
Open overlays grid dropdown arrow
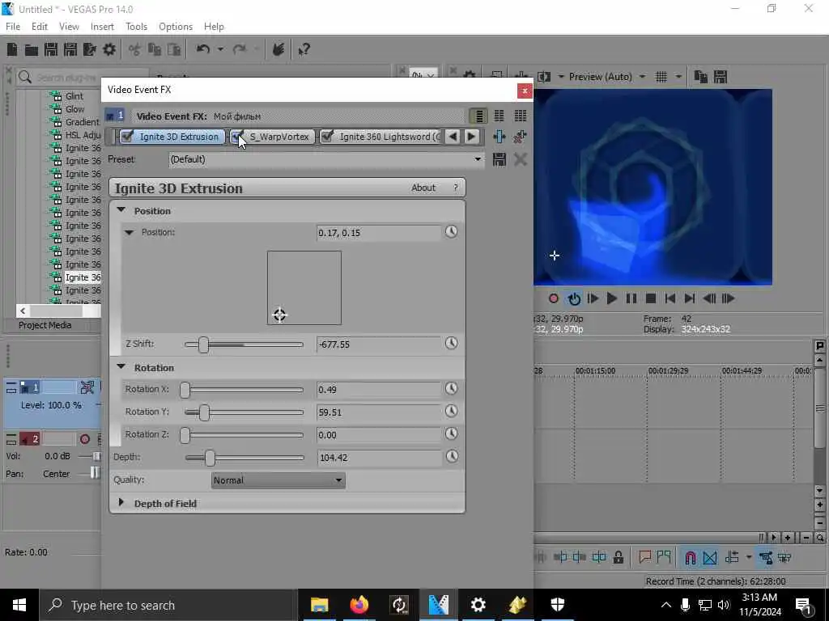[x=678, y=77]
